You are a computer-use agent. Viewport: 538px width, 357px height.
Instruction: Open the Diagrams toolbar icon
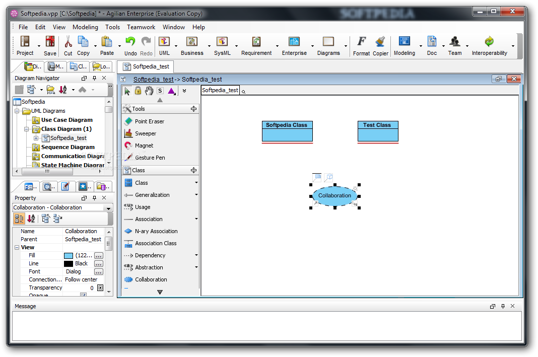point(328,46)
